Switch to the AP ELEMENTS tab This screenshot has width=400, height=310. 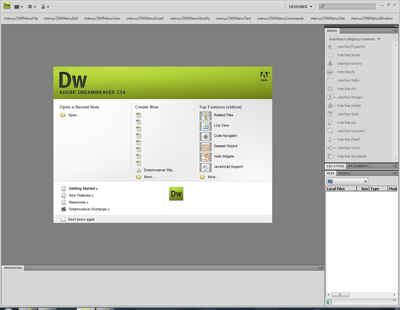358,166
